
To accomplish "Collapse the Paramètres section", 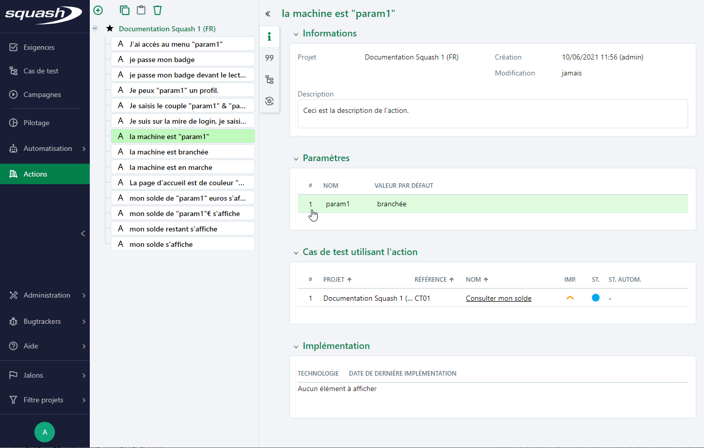I will click(x=296, y=158).
